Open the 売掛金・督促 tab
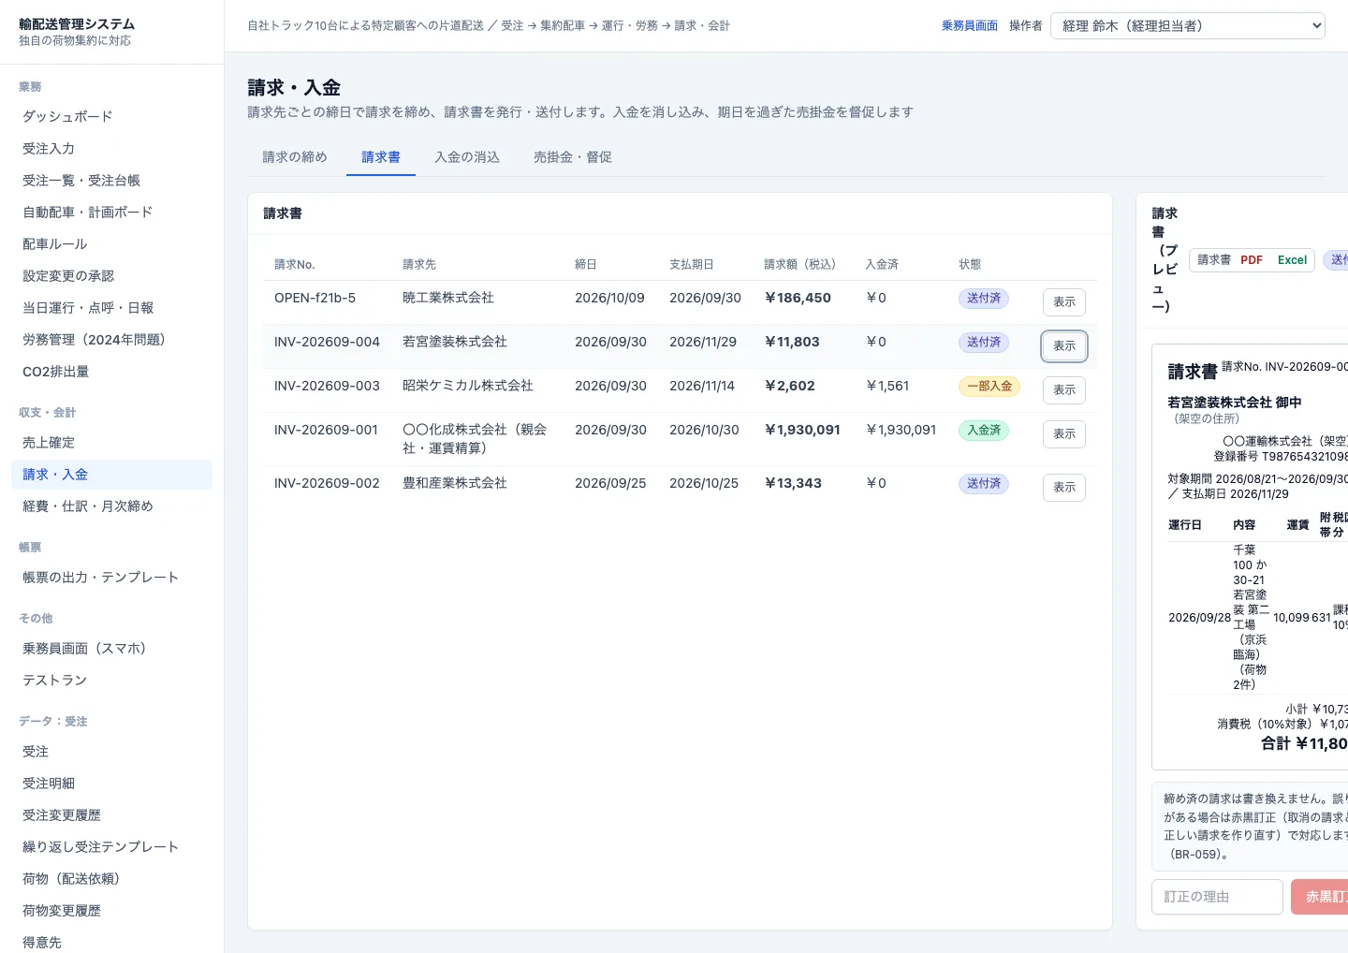Screen dimensions: 1348x953 [573, 157]
